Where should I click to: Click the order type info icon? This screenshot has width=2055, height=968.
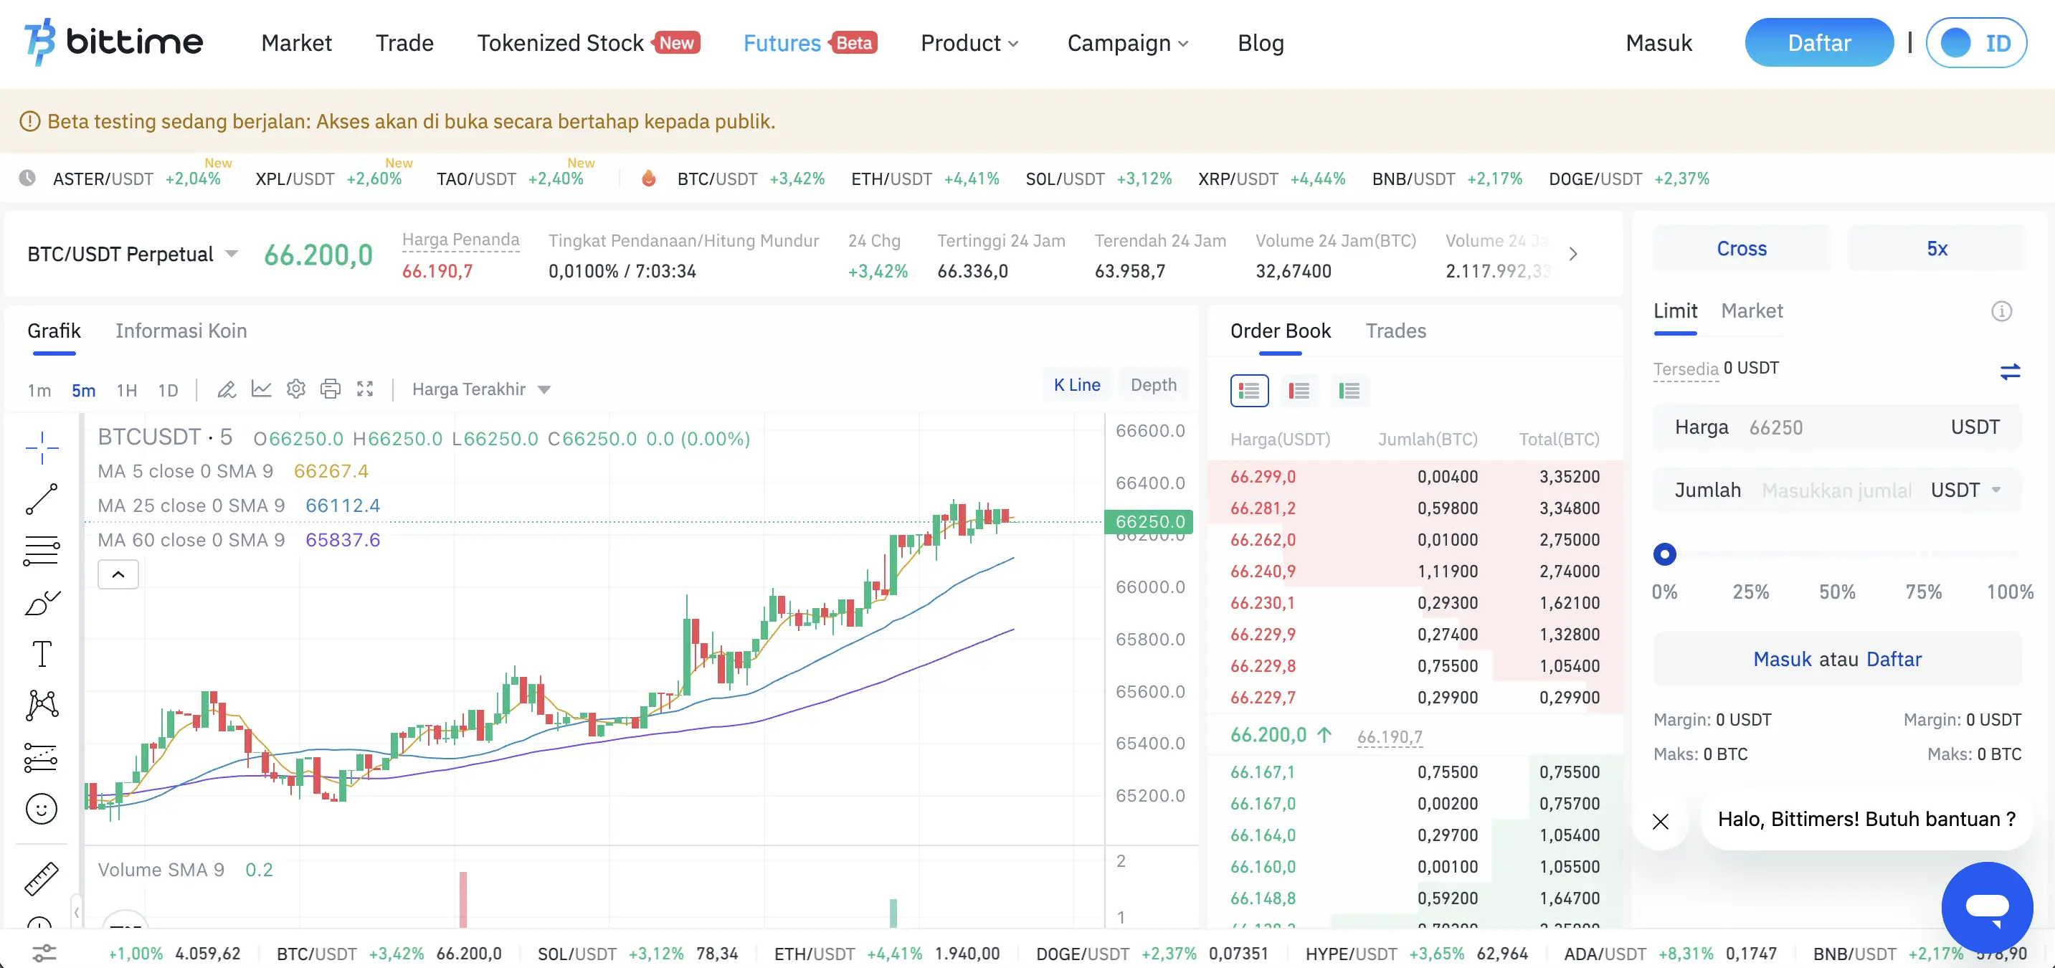point(2001,311)
